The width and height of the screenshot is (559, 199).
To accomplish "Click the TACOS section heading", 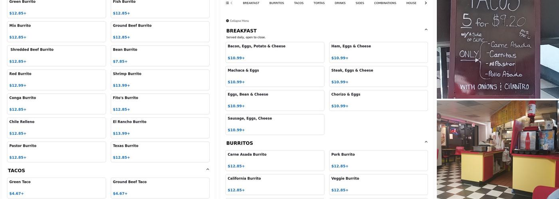I will pos(16,171).
